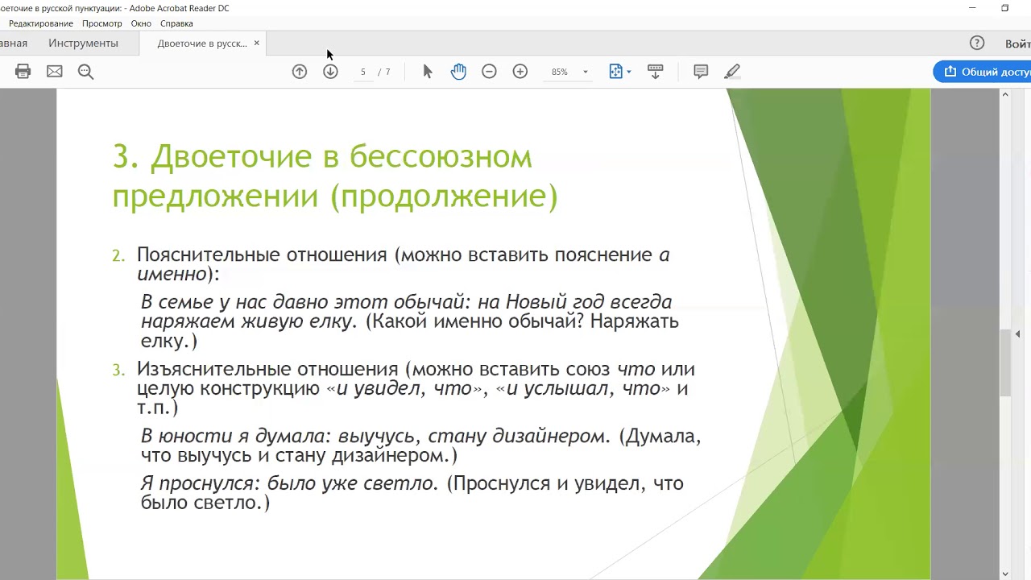Go to previous page arrow
1031x580 pixels.
300,72
